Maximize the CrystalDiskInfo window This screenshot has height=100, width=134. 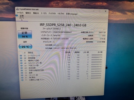[99, 11]
